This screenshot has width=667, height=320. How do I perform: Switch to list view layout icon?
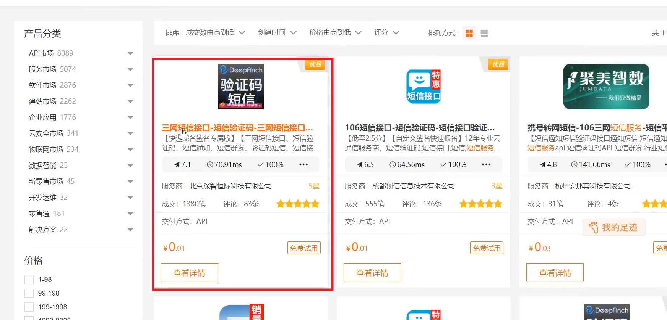coord(484,33)
